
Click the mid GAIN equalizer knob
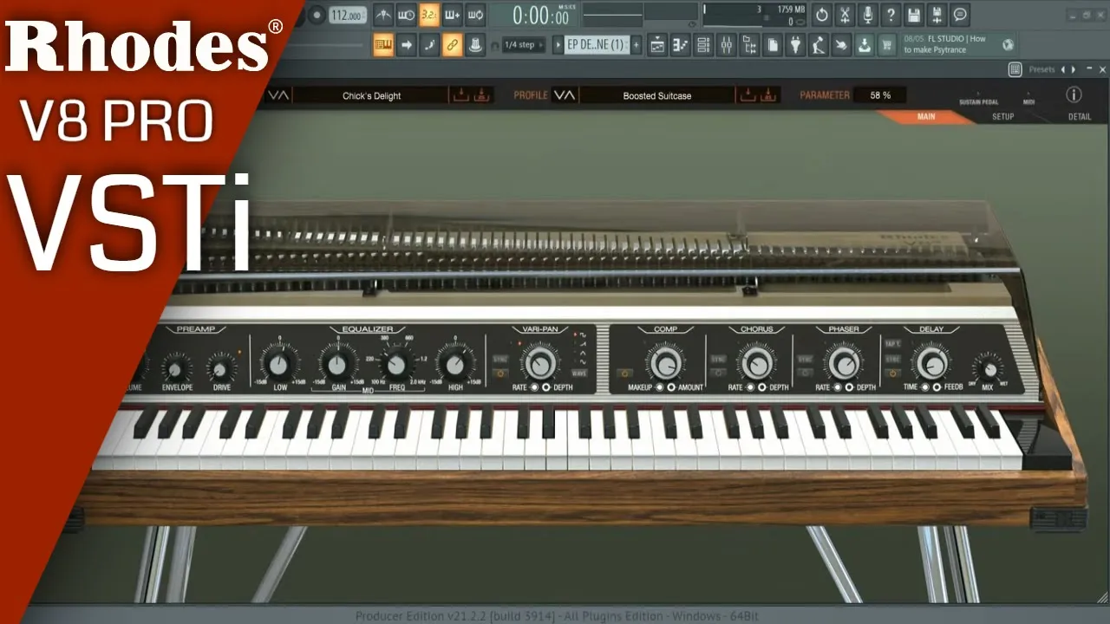tap(337, 363)
